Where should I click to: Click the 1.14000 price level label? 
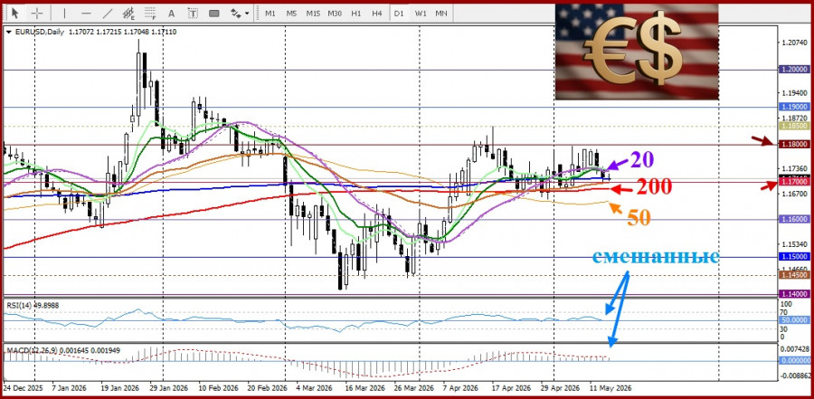coord(794,295)
